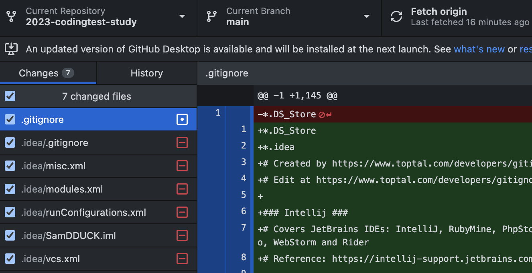Uncheck the .idea/misc.xml checkbox
The width and height of the screenshot is (532, 273).
coord(10,166)
